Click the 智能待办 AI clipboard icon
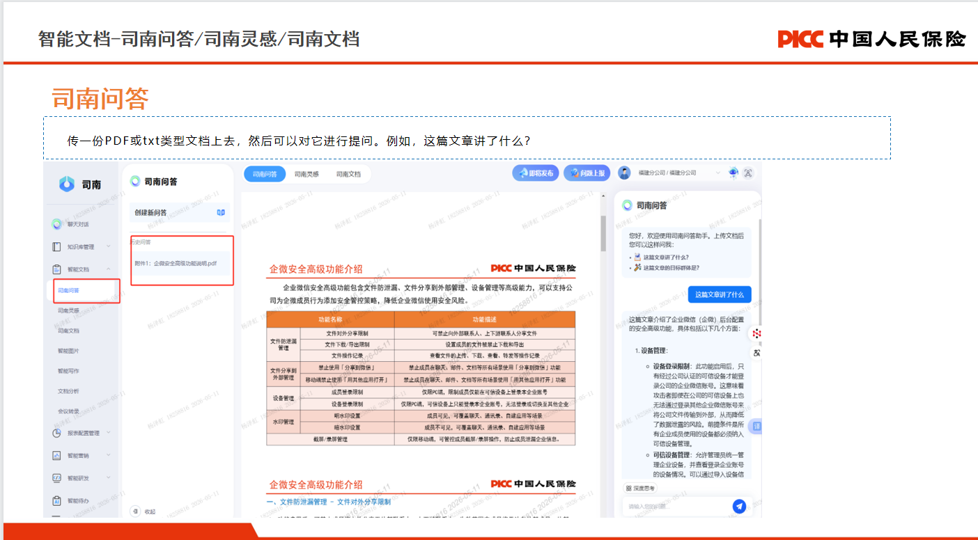978x540 pixels. (57, 500)
